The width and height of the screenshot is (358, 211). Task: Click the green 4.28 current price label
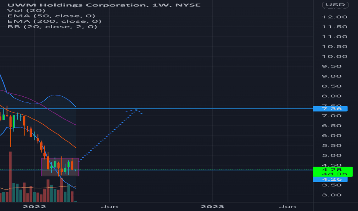click(x=333, y=172)
